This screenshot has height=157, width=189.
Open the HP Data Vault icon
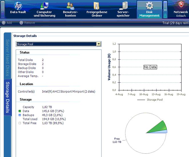click(x=18, y=6)
